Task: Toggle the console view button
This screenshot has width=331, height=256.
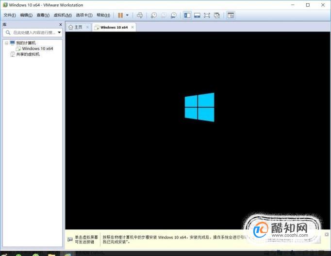Action: coord(231,15)
